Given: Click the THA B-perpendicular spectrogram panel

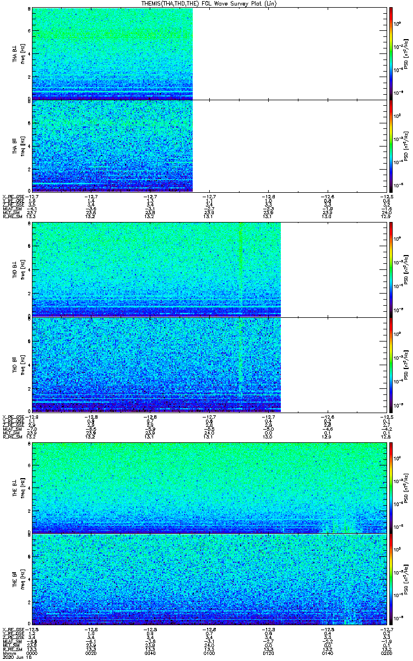Looking at the screenshot, I should (x=208, y=53).
